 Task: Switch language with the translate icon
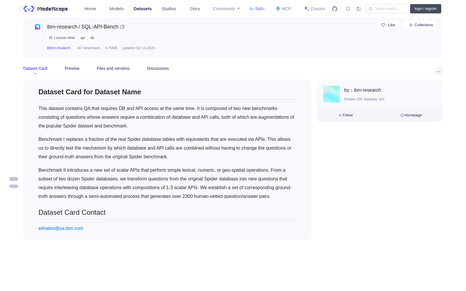(x=359, y=9)
